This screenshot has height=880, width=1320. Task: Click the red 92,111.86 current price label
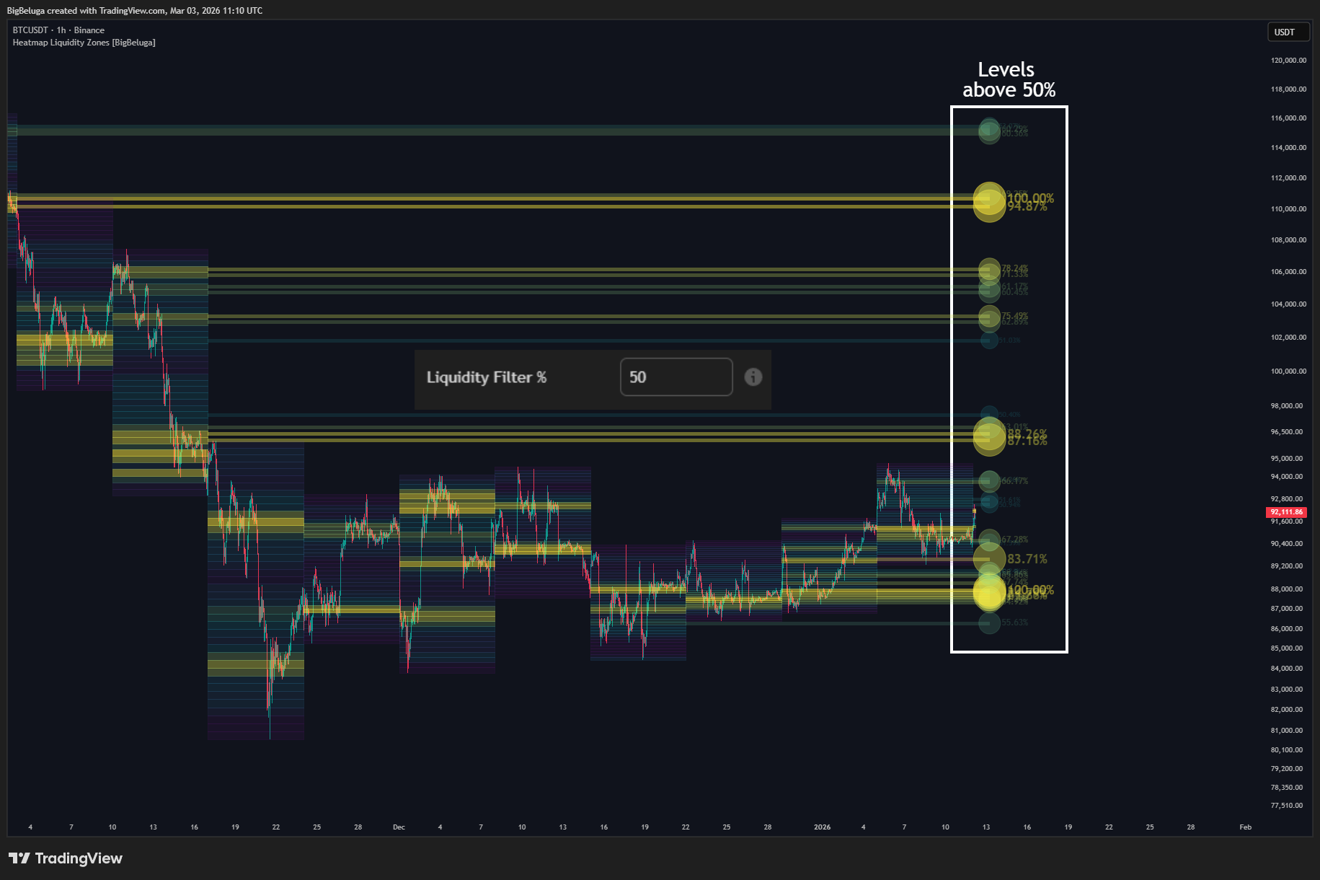(x=1286, y=512)
